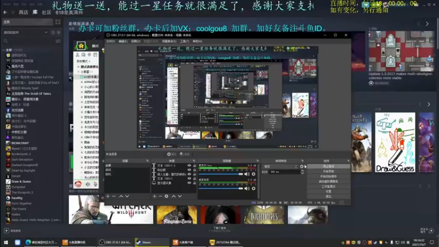Open OBS Tools menu
439x247 pixels.
click(184, 41)
